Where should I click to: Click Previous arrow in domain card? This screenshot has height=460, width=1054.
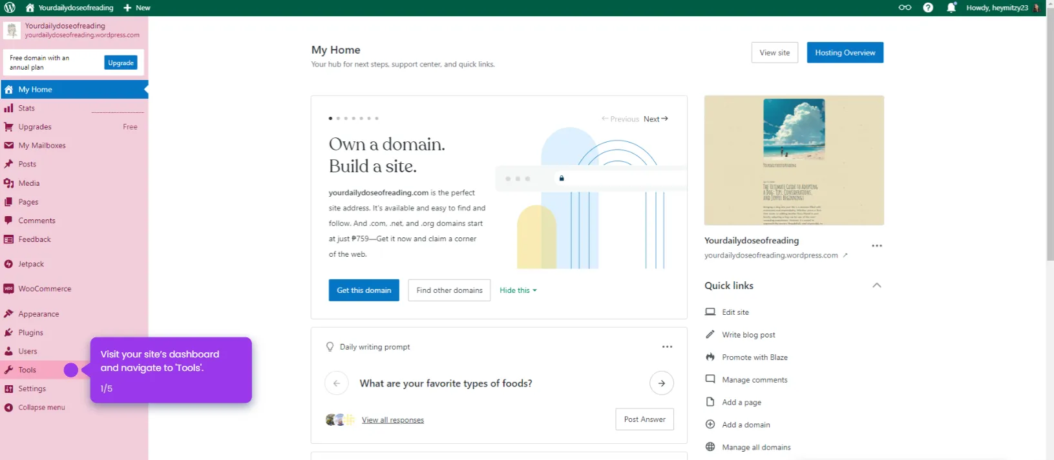[620, 119]
